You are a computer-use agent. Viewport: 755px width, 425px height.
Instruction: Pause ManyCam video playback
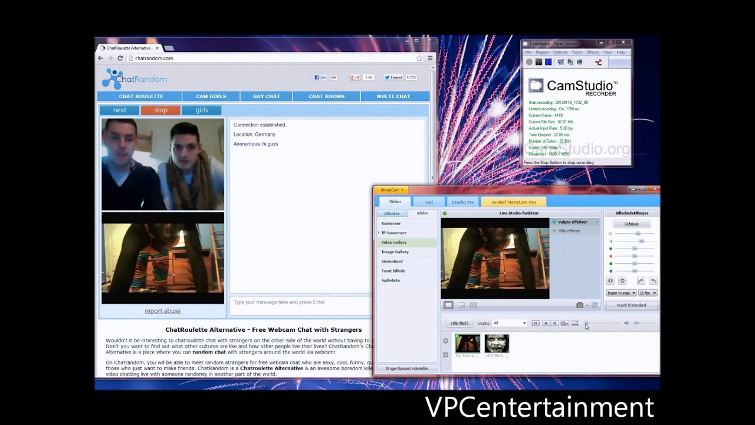pyautogui.click(x=536, y=323)
